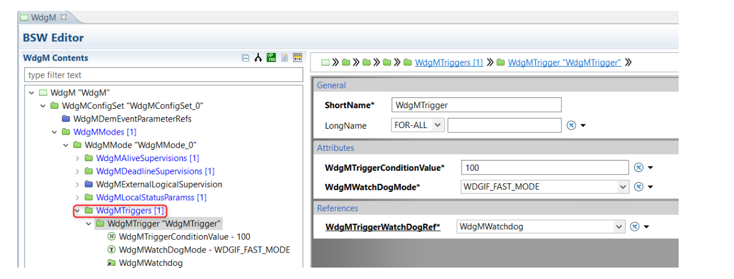
Task: Collapse the WdgMConfigSet "WdgMConfigSet_0" node
Action: pos(43,106)
